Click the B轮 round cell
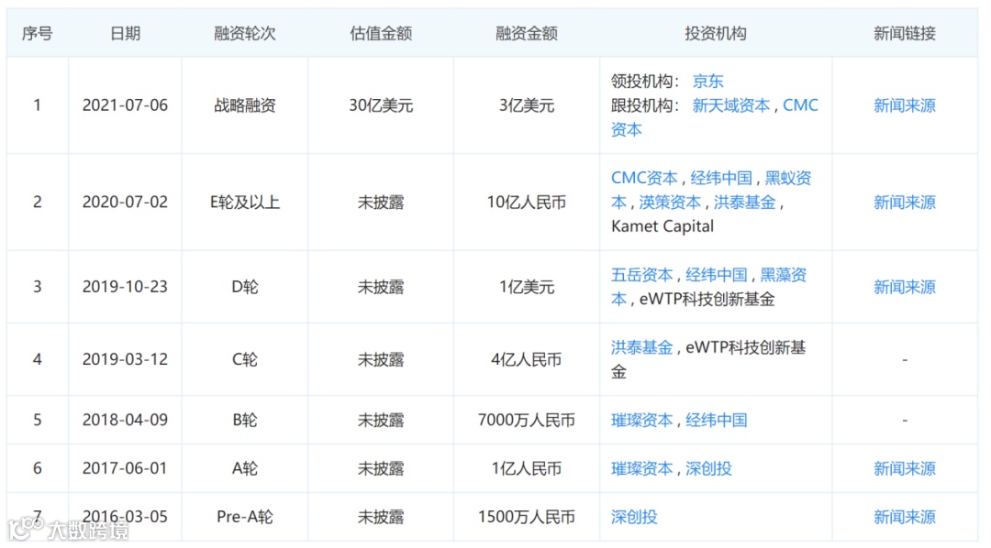The height and width of the screenshot is (548, 991). coord(245,420)
